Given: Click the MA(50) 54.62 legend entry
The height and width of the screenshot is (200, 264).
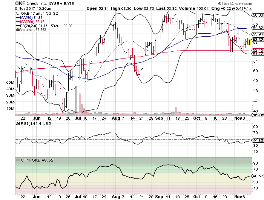Looking at the screenshot, I should (x=29, y=17).
